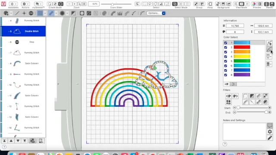
Task: Click the line draw tool
Action: (17, 13)
